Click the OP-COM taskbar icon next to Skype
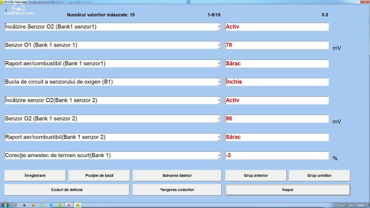 [x=60, y=205]
